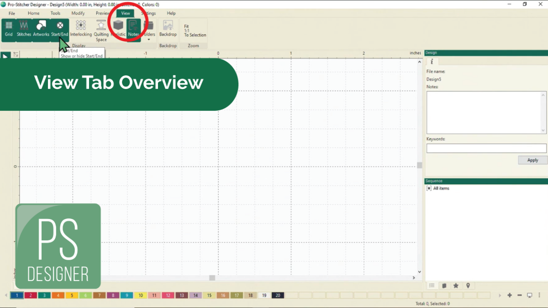
Task: Click the monitor icon by the palette
Action: pyautogui.click(x=530, y=295)
